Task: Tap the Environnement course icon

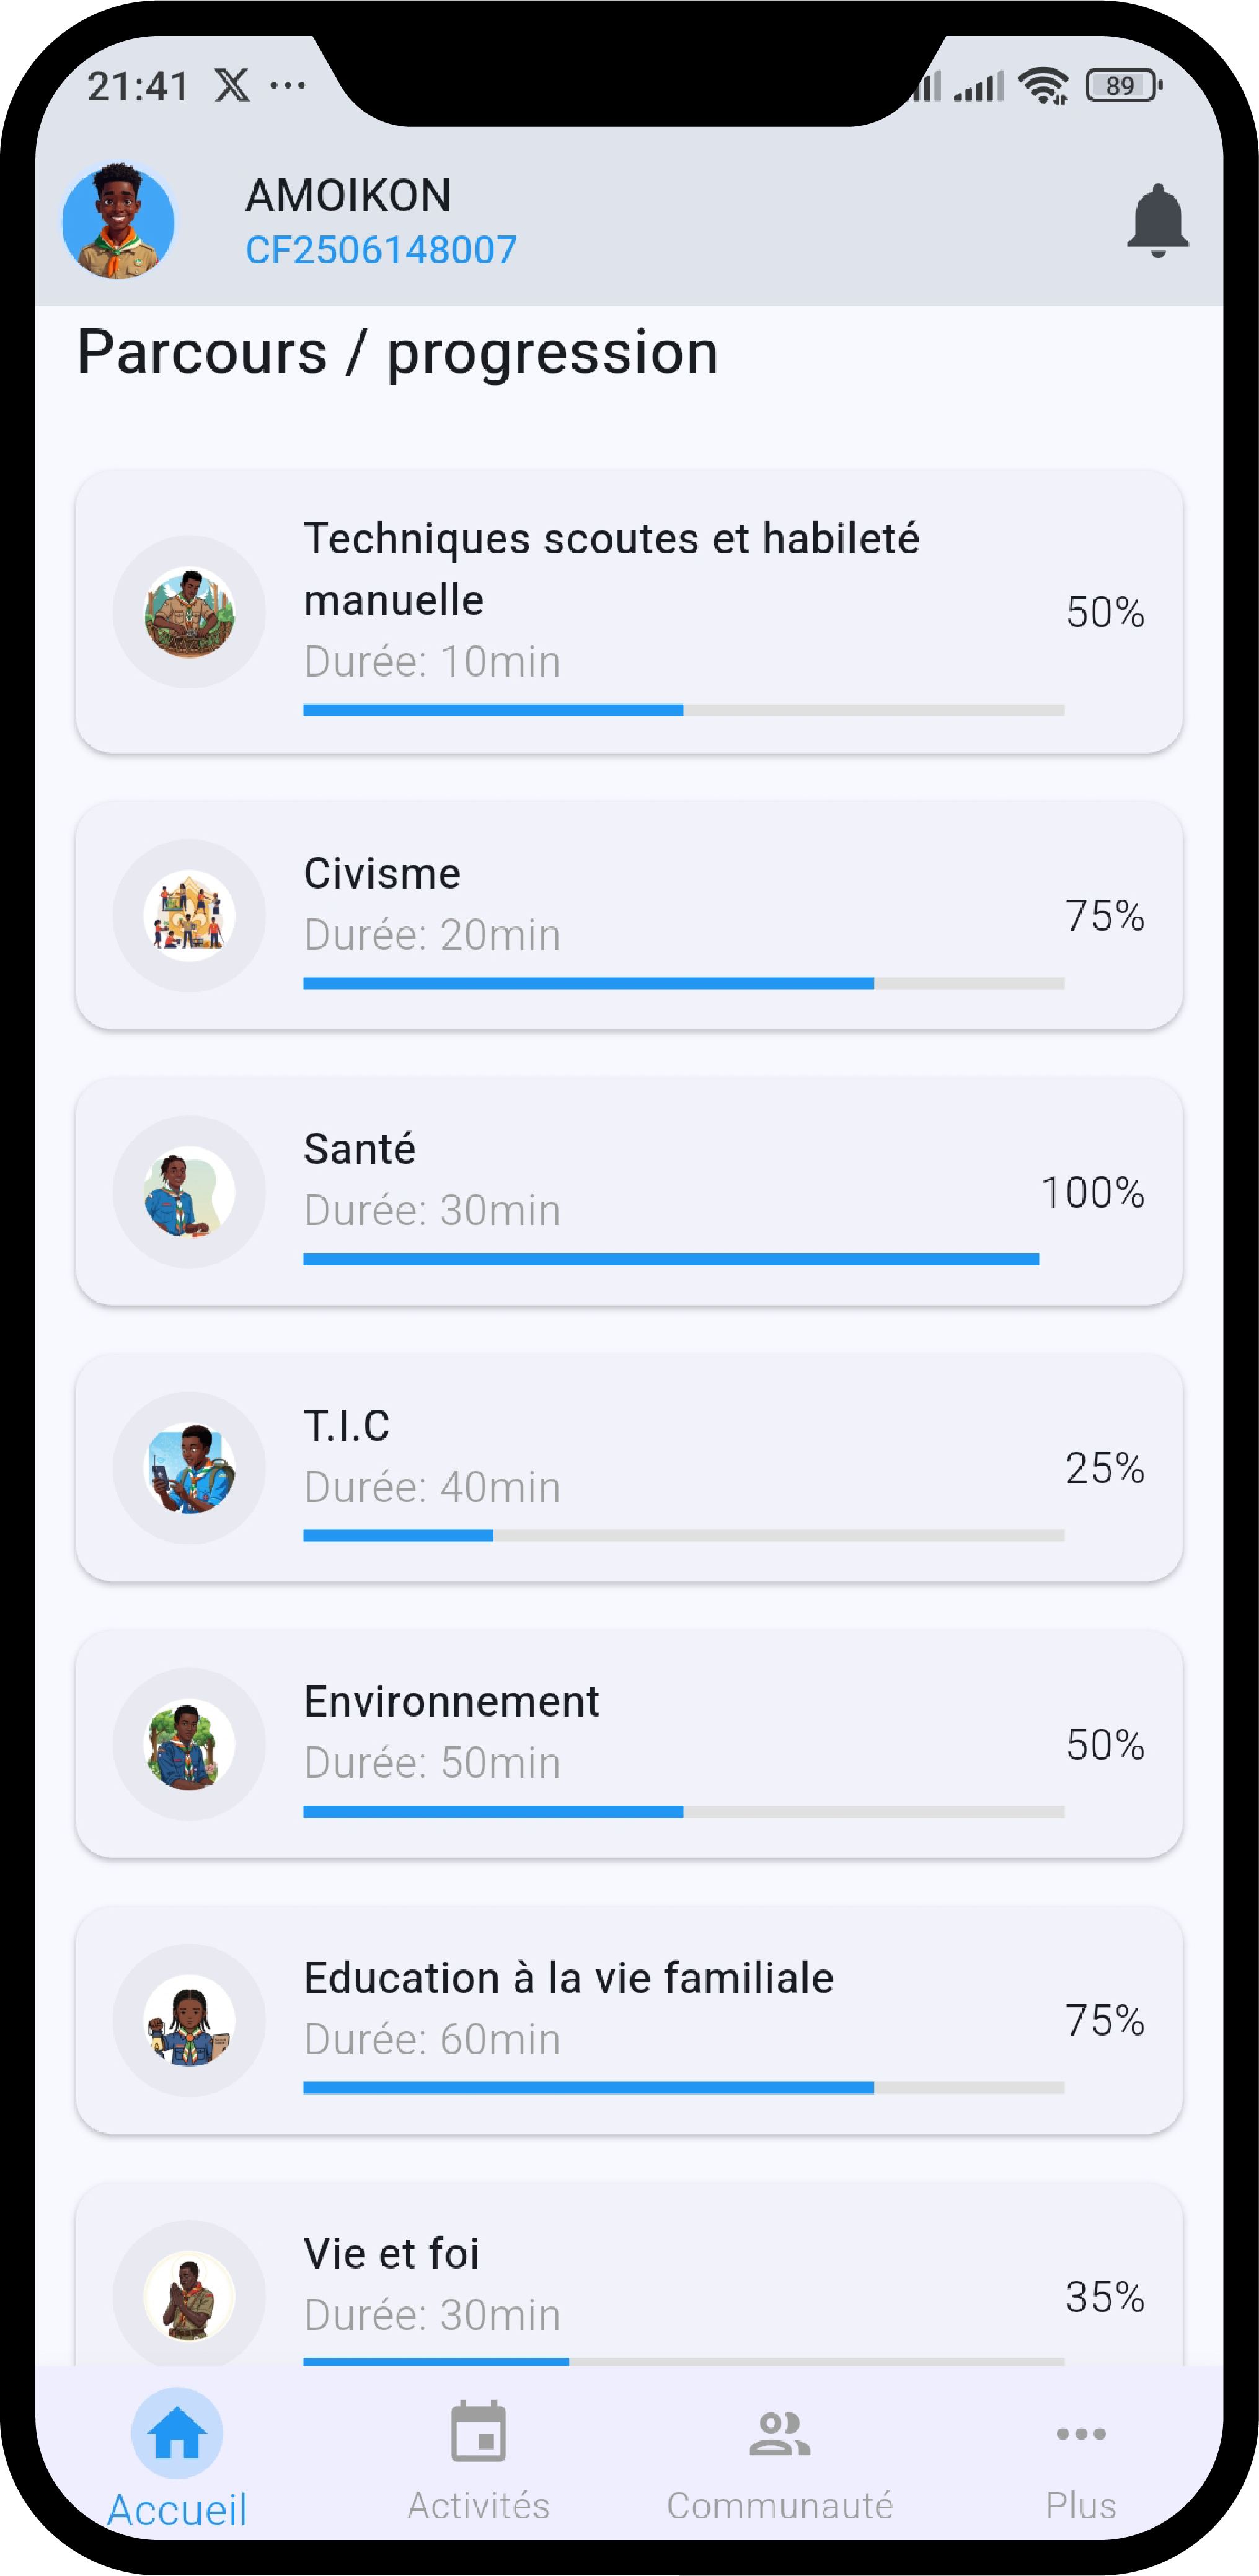Action: (189, 1744)
